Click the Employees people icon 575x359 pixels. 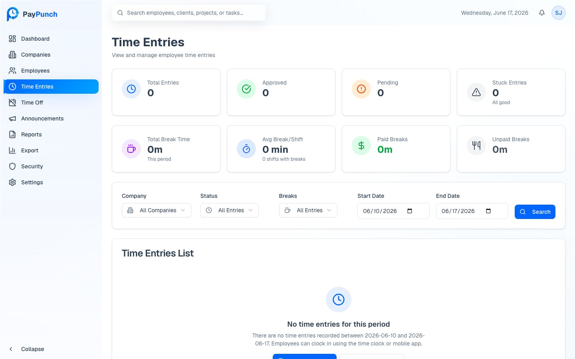coord(12,71)
